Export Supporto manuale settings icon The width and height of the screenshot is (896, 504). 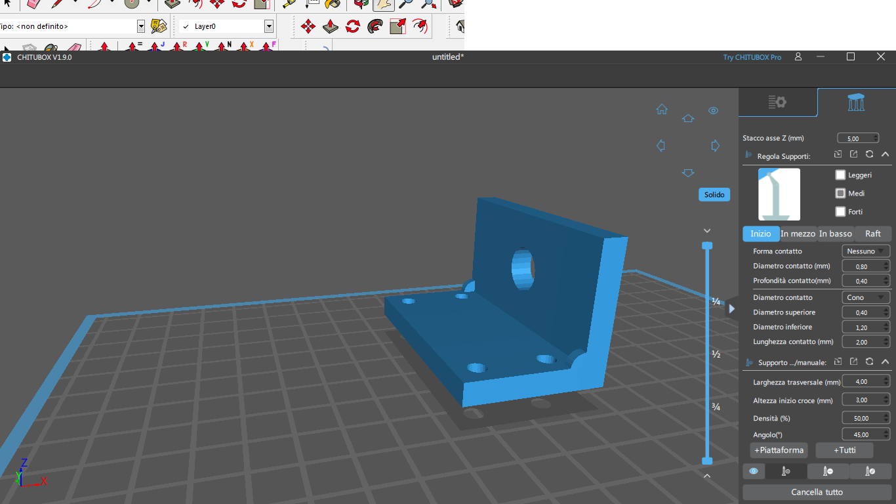coord(853,362)
